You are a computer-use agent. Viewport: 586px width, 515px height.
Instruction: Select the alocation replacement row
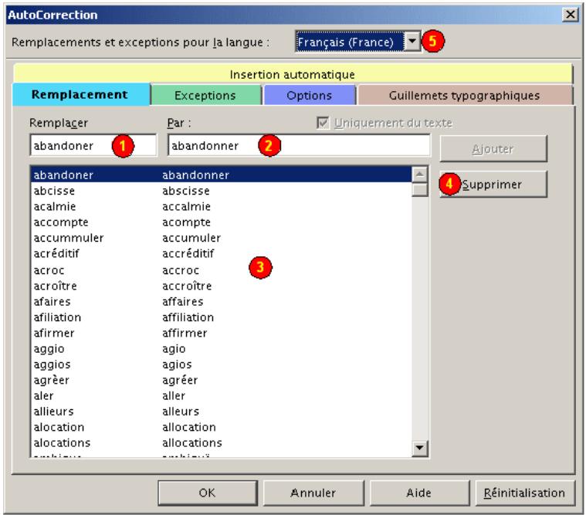pos(222,427)
